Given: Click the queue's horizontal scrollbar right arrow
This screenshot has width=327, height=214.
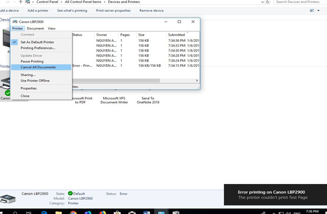Looking at the screenshot, I should [x=197, y=81].
